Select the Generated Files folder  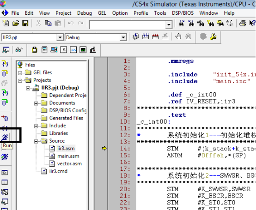pyautogui.click(x=66, y=118)
